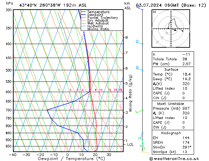Click the '3' km altitude tick label
The image size is (209, 161).
point(127,113)
